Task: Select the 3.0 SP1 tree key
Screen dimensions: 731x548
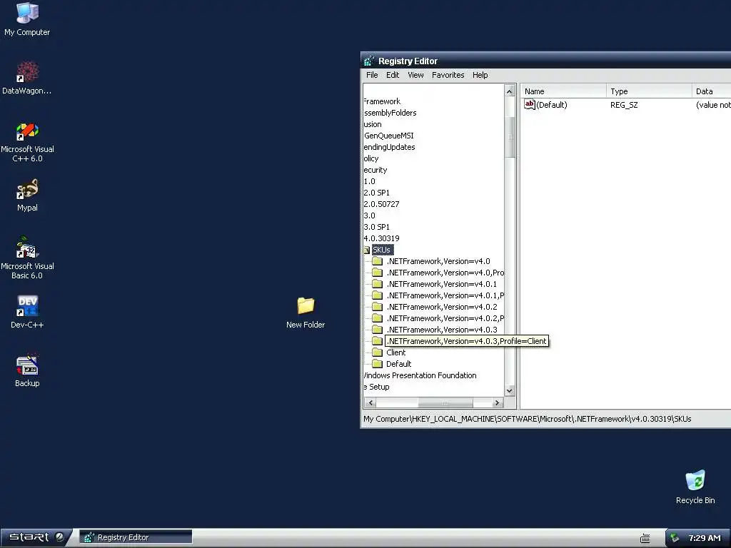Action: coord(376,227)
